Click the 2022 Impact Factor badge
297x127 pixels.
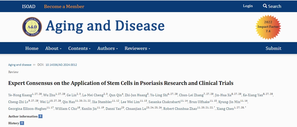[x=268, y=27]
